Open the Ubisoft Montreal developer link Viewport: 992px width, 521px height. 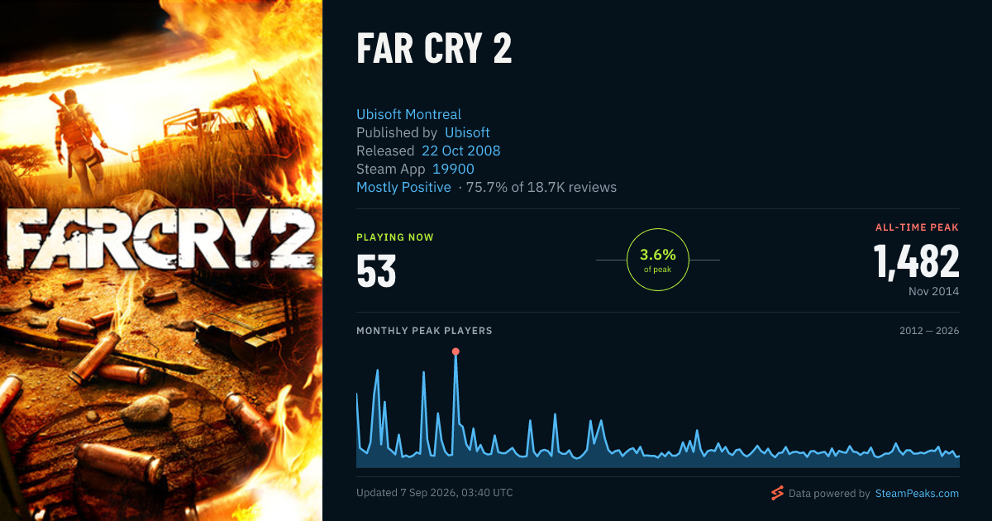(x=408, y=114)
